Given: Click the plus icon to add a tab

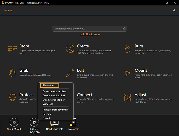Looking at the screenshot, I should [174, 10].
